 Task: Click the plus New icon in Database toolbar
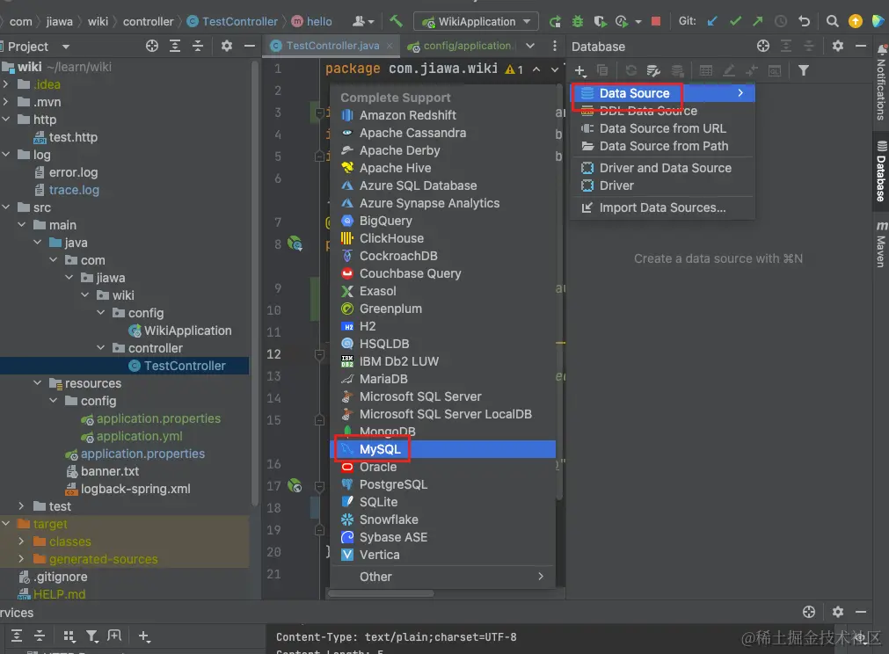[580, 71]
